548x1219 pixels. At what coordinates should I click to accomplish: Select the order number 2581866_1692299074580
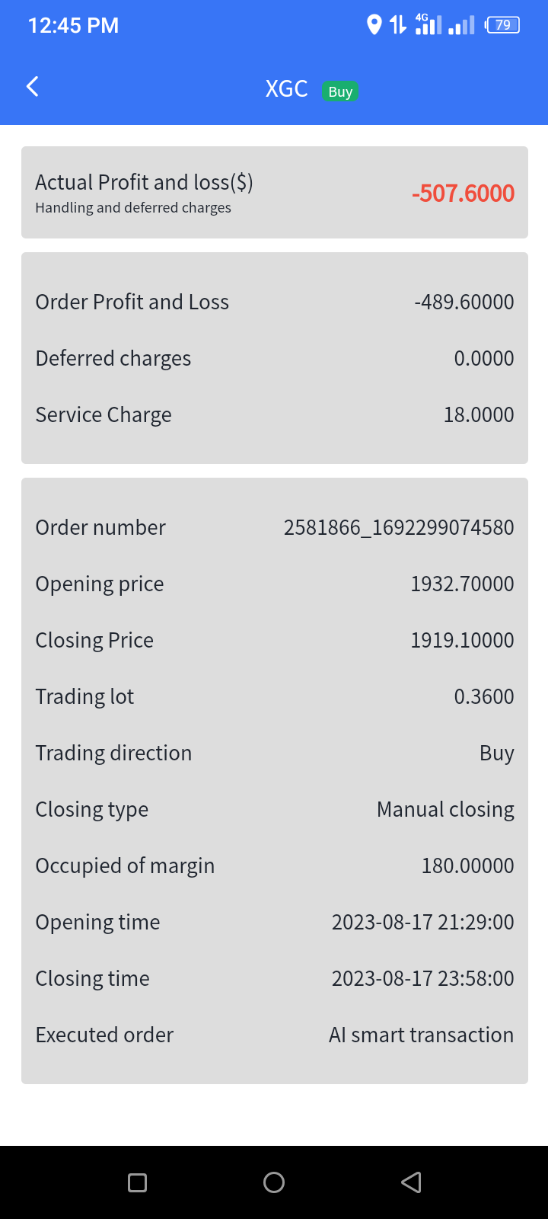[x=399, y=527]
